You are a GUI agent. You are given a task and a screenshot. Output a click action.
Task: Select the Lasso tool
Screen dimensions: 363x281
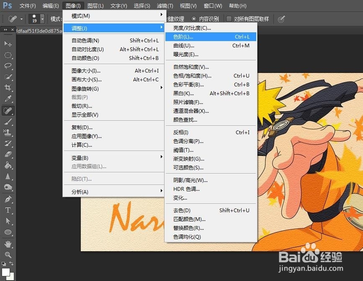pos(8,65)
